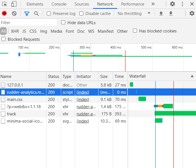Click the Filter text input field
This screenshot has height=168, width=196.
coord(28,23)
